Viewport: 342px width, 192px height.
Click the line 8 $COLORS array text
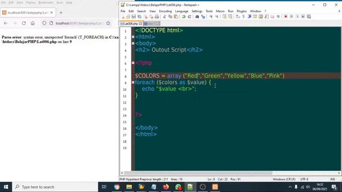point(209,76)
